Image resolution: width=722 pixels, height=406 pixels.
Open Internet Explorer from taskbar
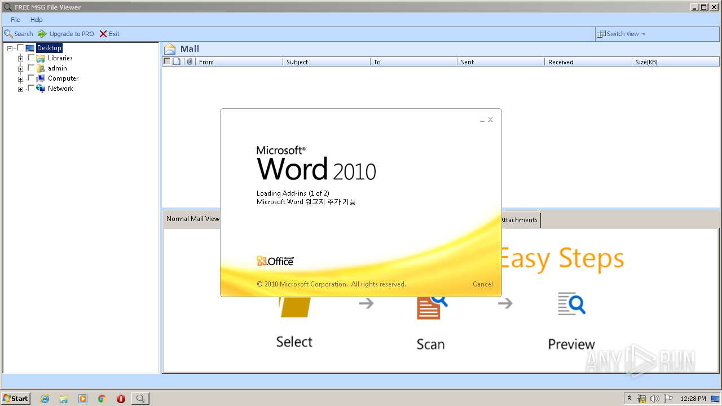point(45,399)
